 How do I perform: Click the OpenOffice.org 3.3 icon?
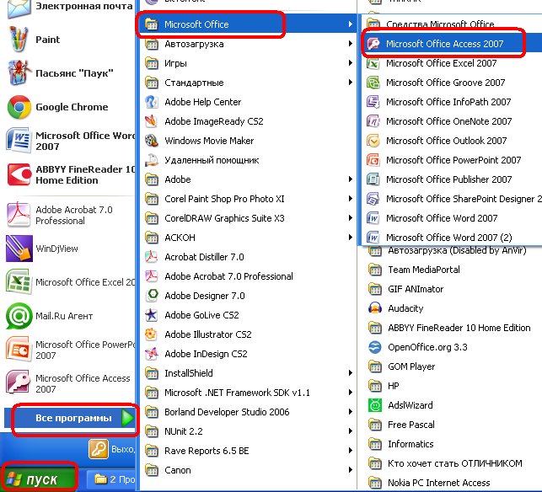pos(375,347)
